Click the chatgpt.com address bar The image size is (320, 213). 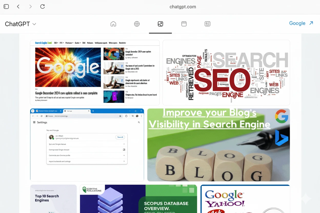[x=183, y=7]
